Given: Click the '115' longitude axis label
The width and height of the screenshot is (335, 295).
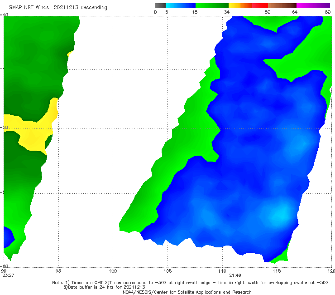Looking at the screenshot, I should pos(277,271).
